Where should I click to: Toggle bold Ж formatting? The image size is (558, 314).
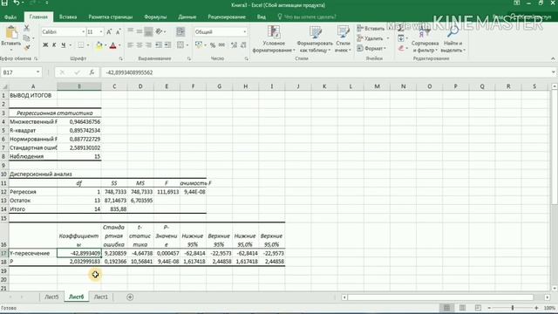click(45, 45)
